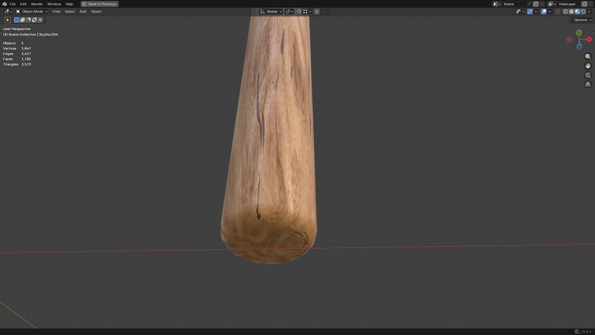595x335 pixels.
Task: Select the Select Box tool icon
Action: coord(8,20)
